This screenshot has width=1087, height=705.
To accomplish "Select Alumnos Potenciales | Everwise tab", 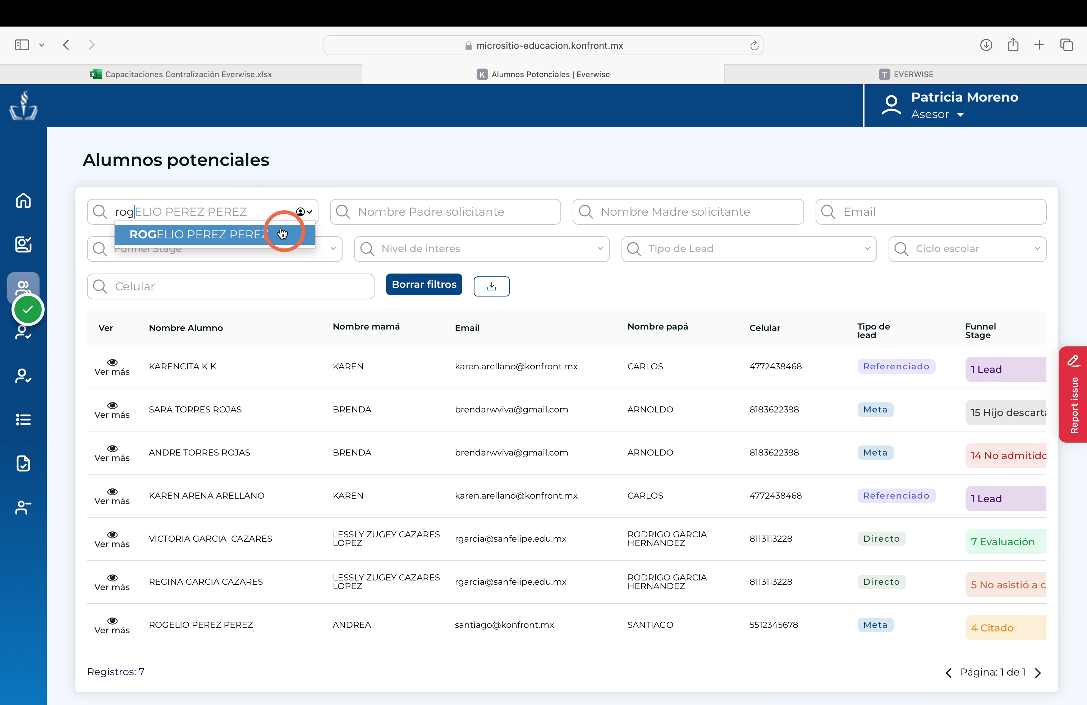I will pos(543,74).
